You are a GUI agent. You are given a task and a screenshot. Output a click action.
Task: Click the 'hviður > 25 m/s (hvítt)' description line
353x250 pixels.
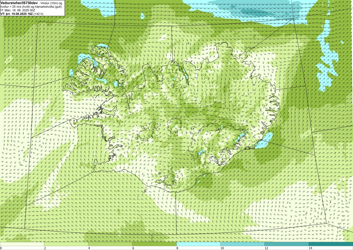31,6
